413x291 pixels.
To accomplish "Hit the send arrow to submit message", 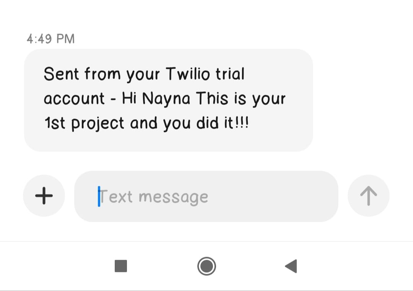I will 368,195.
